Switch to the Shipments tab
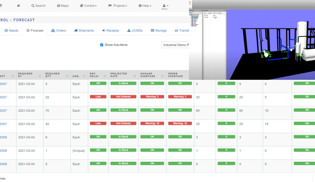The image size is (315, 182). 84,31
